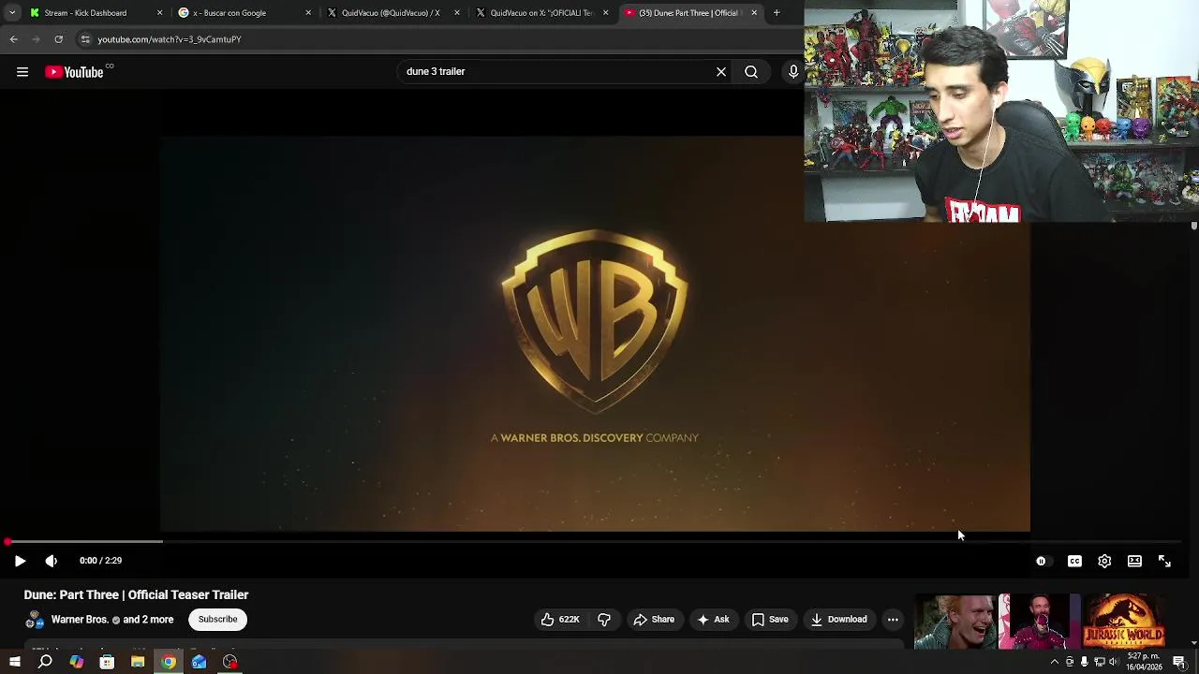Go back in browser history
This screenshot has width=1199, height=674.
[14, 39]
